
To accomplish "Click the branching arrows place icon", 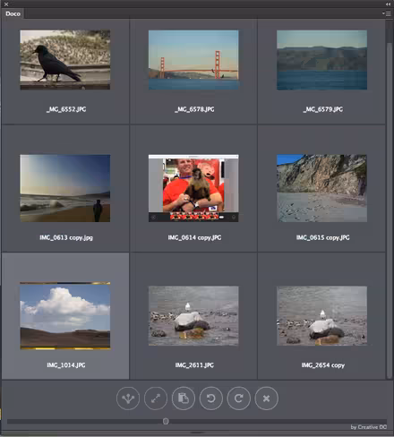I will point(128,398).
